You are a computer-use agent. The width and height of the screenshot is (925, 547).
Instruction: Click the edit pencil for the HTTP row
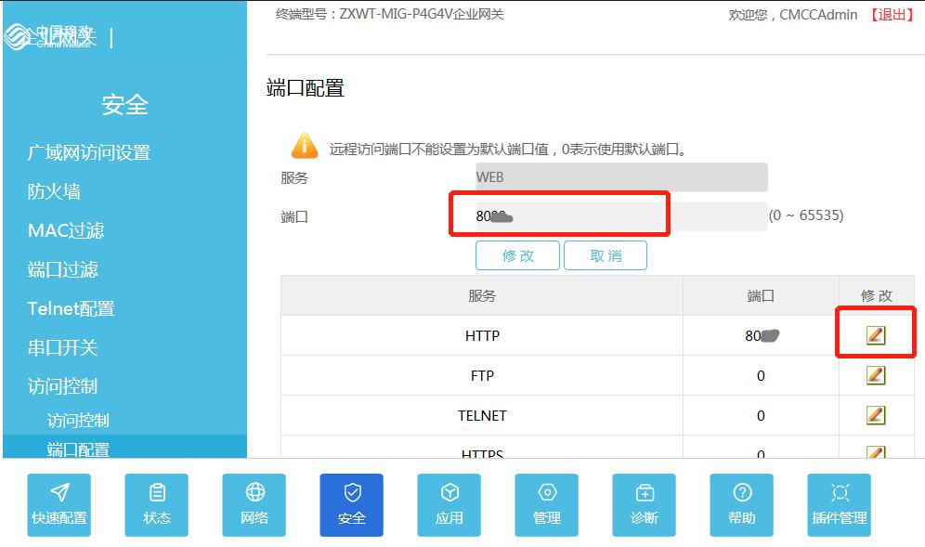tap(874, 335)
